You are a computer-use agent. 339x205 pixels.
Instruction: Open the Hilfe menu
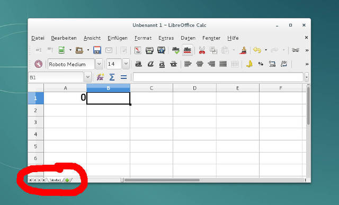coord(233,38)
